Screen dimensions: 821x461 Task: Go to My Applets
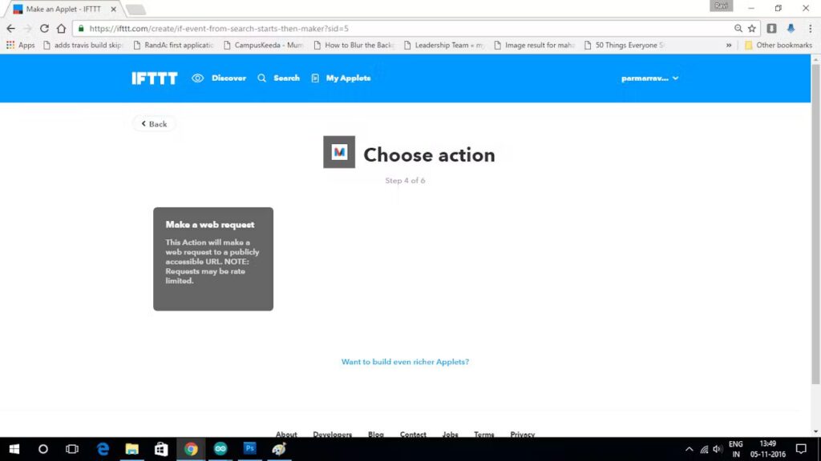point(341,78)
